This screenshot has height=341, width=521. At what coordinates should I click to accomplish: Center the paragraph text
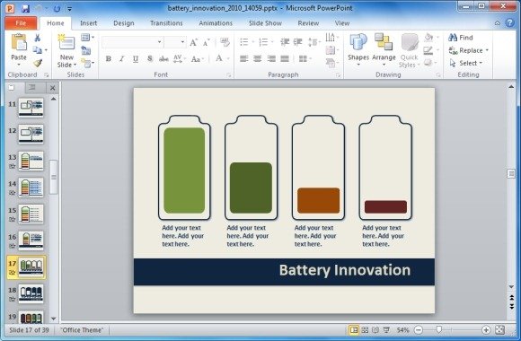coord(258,58)
